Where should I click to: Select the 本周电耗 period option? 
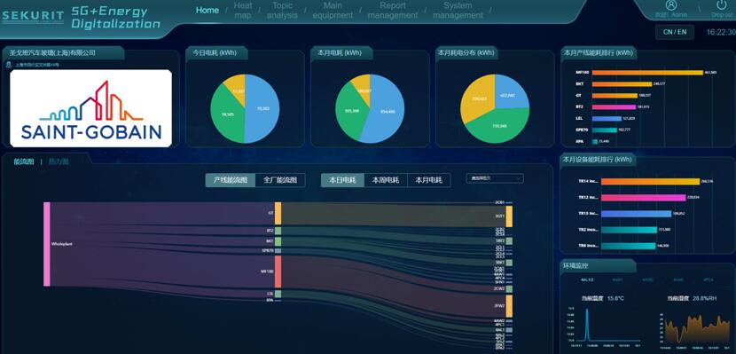tap(386, 180)
